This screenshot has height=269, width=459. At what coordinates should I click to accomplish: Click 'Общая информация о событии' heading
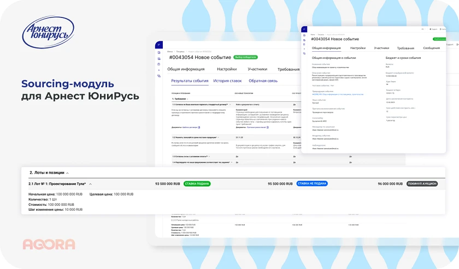coord(334,58)
